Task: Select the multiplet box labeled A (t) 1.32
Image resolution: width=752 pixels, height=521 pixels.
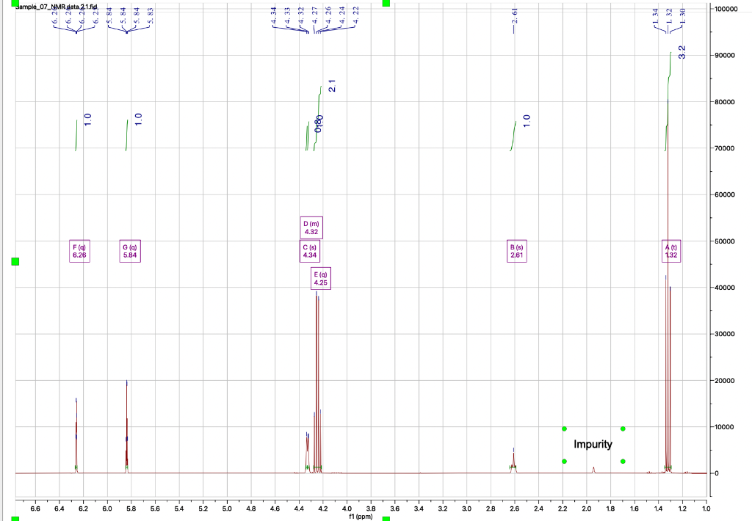Action: click(670, 252)
